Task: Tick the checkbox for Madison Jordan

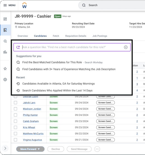Action: [15, 109]
